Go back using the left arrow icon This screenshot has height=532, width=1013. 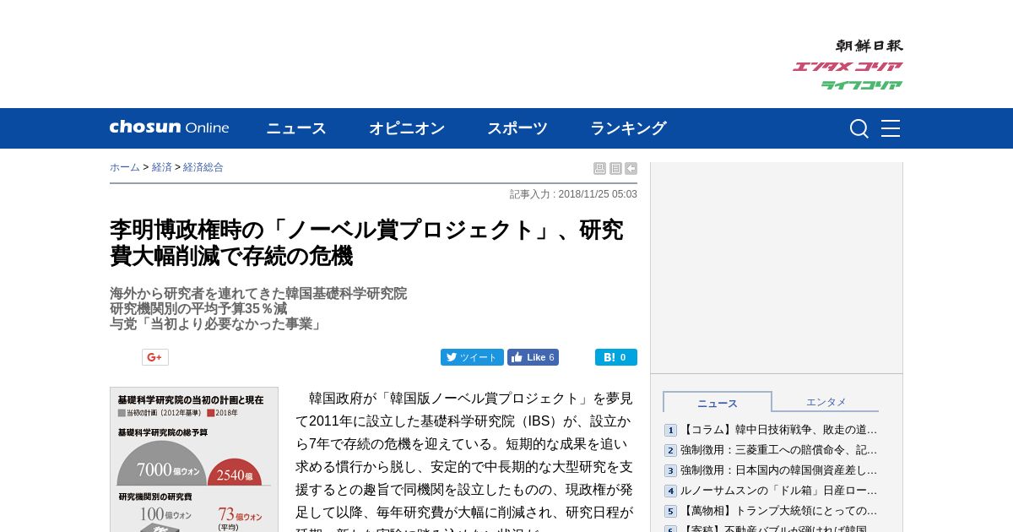(631, 168)
